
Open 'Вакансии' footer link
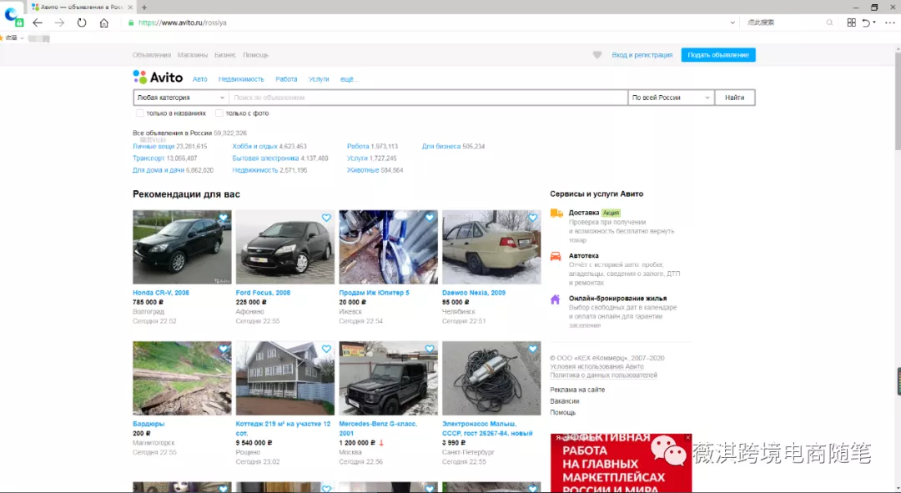pos(565,401)
